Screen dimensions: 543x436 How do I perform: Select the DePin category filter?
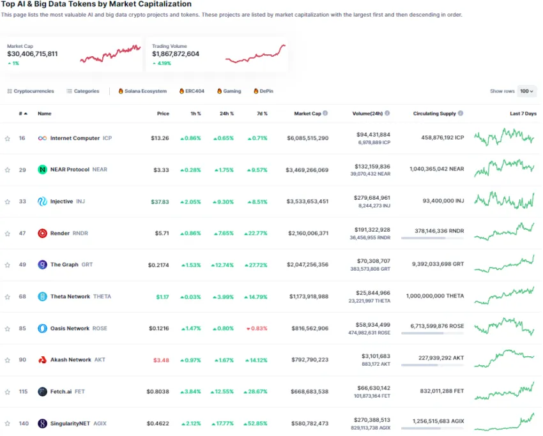264,91
